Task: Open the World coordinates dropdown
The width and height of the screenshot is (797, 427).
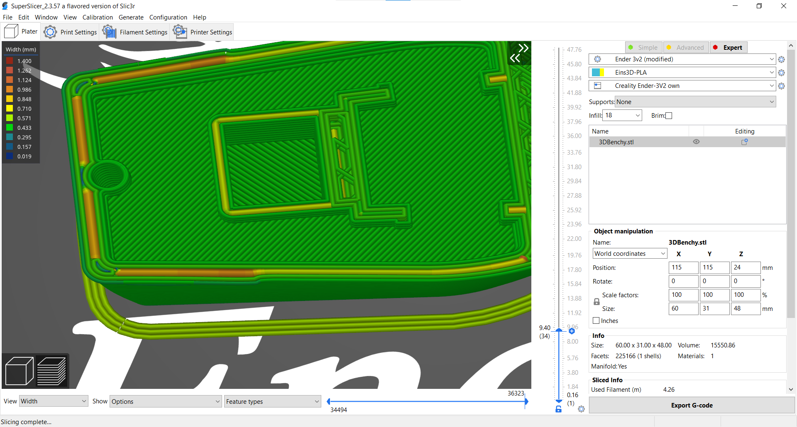Action: tap(629, 254)
